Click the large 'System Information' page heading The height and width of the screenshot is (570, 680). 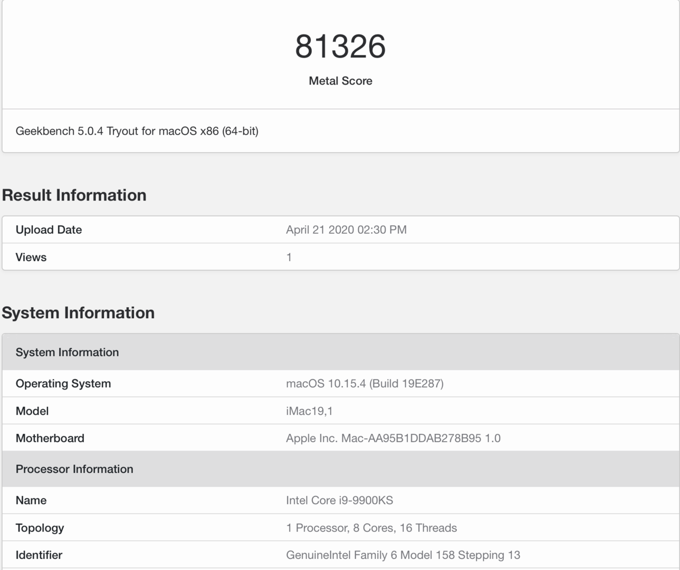click(x=78, y=313)
